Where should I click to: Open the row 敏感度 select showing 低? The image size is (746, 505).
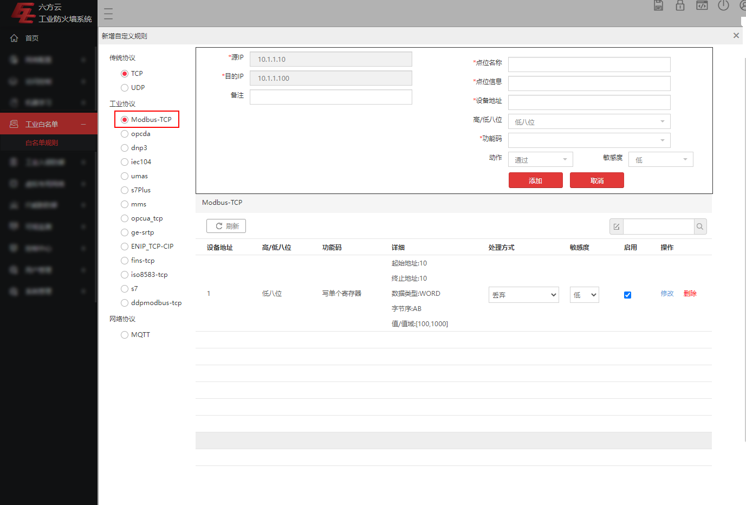(585, 295)
